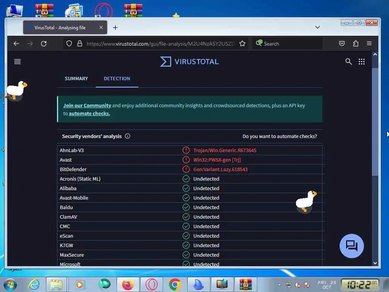Click the VirusTotal logo

tap(189, 62)
